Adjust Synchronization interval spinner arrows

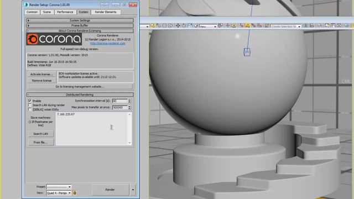point(129,101)
